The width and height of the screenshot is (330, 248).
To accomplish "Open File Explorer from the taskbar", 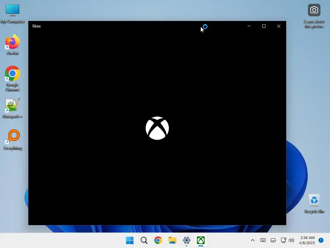I will point(172,240).
